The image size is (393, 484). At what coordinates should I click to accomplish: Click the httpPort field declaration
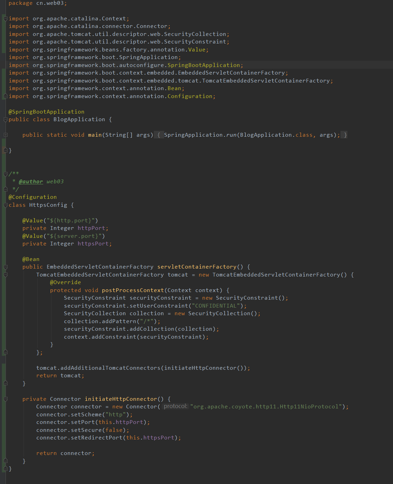(x=65, y=228)
